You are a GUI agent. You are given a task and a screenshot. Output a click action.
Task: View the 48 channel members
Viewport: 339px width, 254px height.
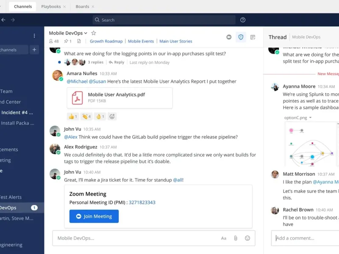(54, 41)
